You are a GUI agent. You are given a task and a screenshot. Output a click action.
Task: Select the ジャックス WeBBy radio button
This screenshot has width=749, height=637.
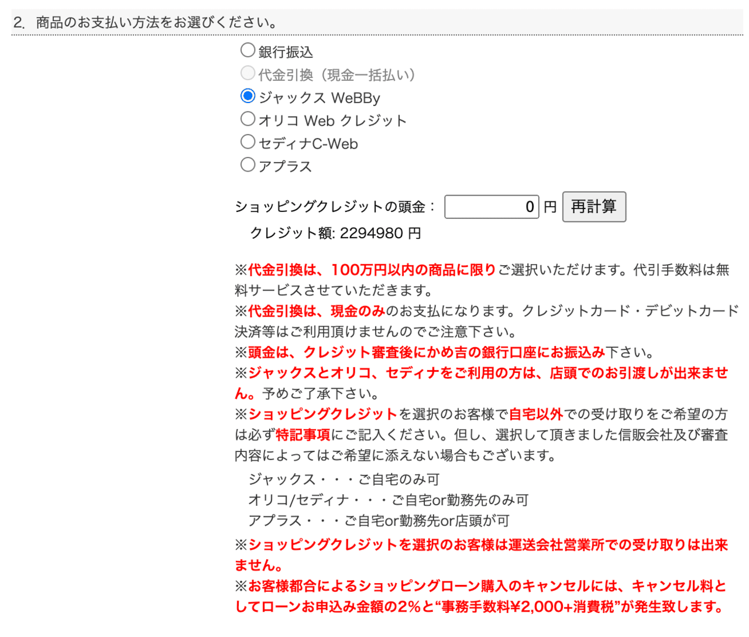click(x=248, y=95)
